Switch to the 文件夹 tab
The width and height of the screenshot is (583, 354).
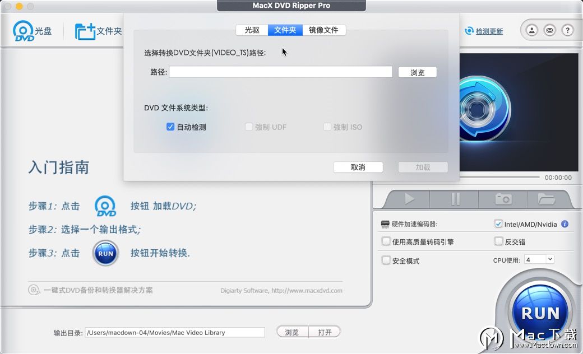pos(285,30)
